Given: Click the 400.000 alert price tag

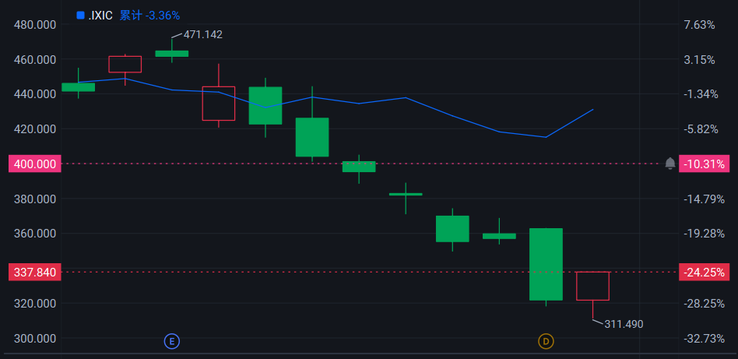Looking at the screenshot, I should tap(33, 164).
